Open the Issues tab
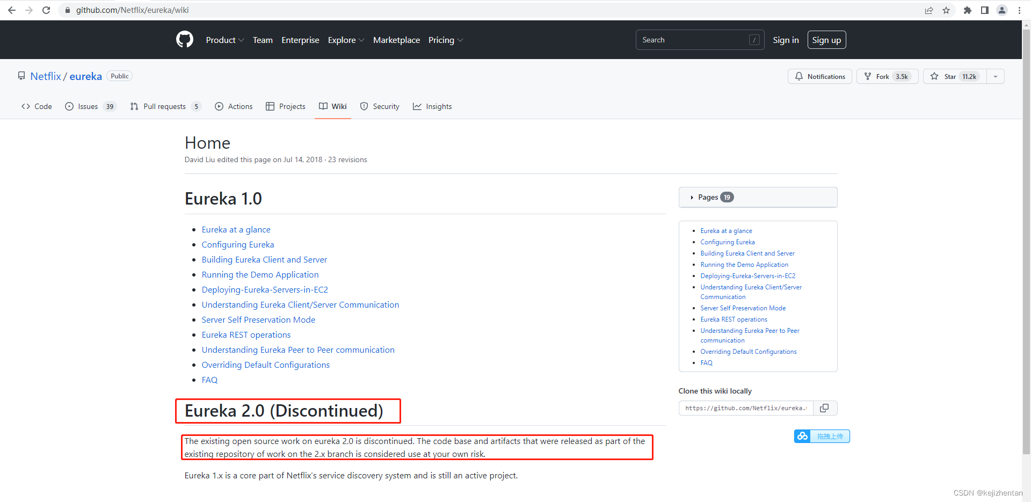 (90, 106)
